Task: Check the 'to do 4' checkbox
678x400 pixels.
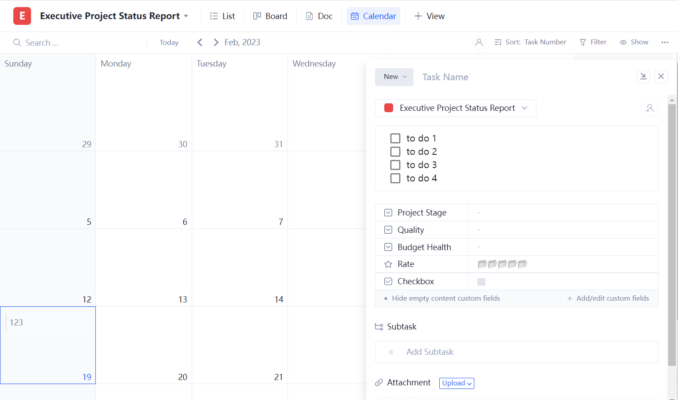Action: tap(395, 178)
